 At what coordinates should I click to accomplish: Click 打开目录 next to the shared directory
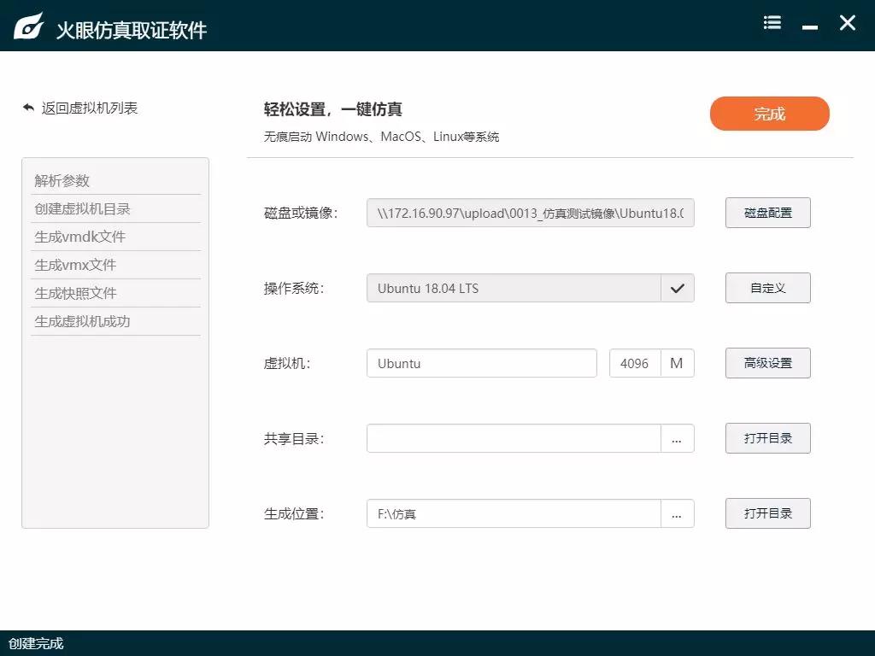[767, 438]
